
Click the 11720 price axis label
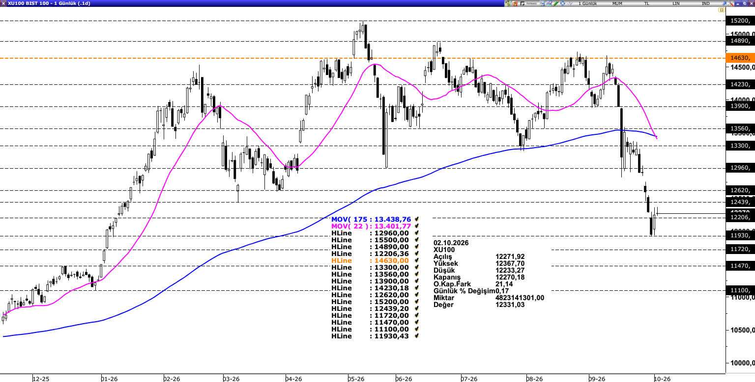point(740,250)
